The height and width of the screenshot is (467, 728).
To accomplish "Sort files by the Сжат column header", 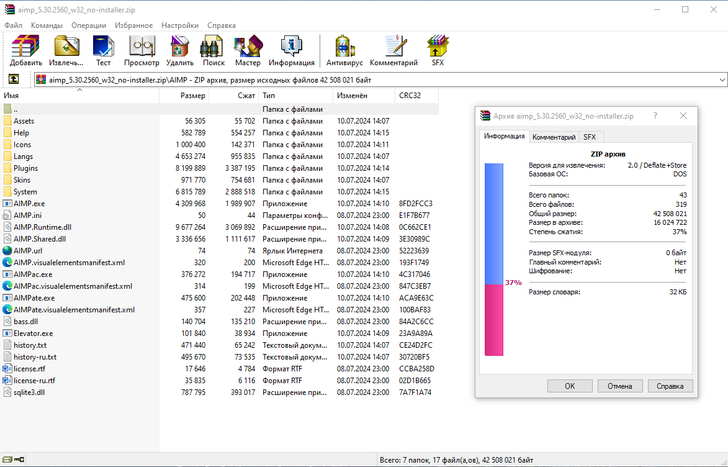I will coord(234,95).
